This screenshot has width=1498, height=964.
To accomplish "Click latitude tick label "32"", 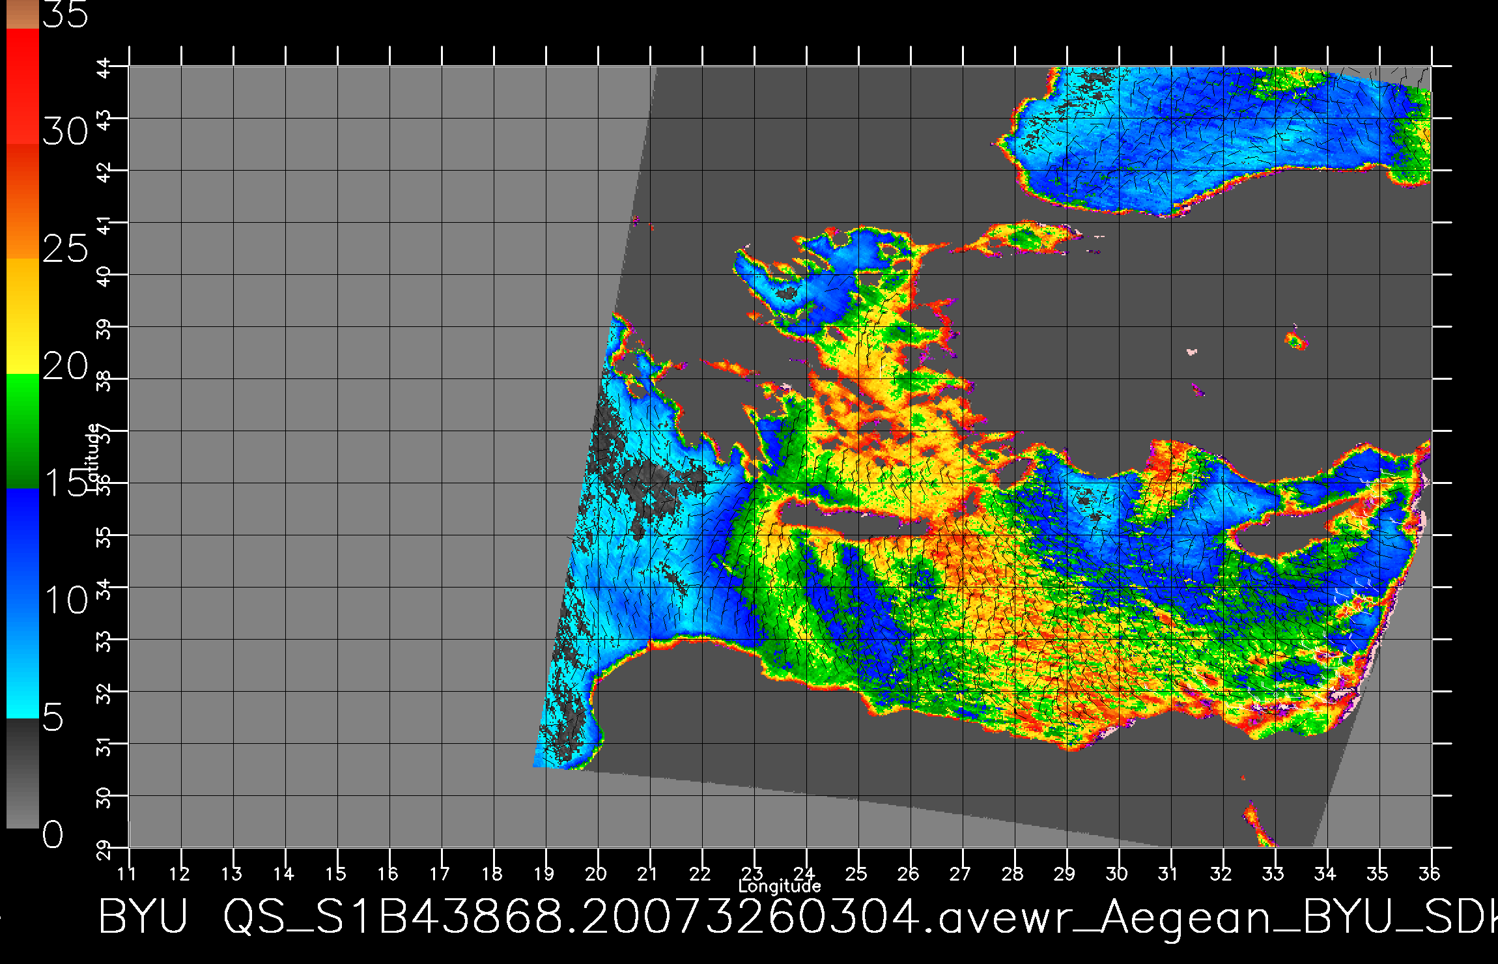I will coord(104,693).
